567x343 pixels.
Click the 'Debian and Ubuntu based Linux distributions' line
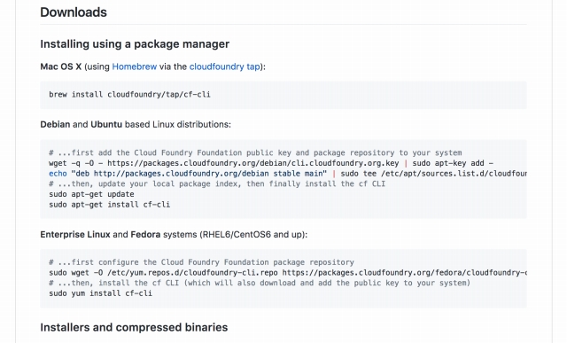coord(136,124)
